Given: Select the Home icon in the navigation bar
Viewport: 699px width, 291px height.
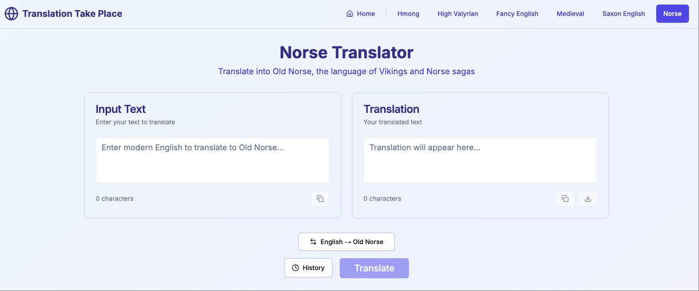Looking at the screenshot, I should click(349, 14).
